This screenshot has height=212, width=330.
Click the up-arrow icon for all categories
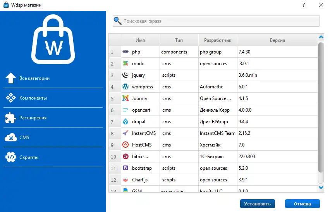(x=10, y=78)
